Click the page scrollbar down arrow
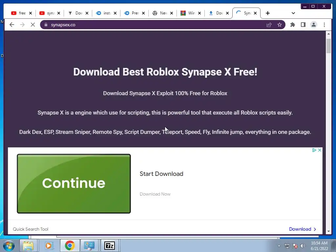Image resolution: width=336 pixels, height=252 pixels. click(x=328, y=231)
